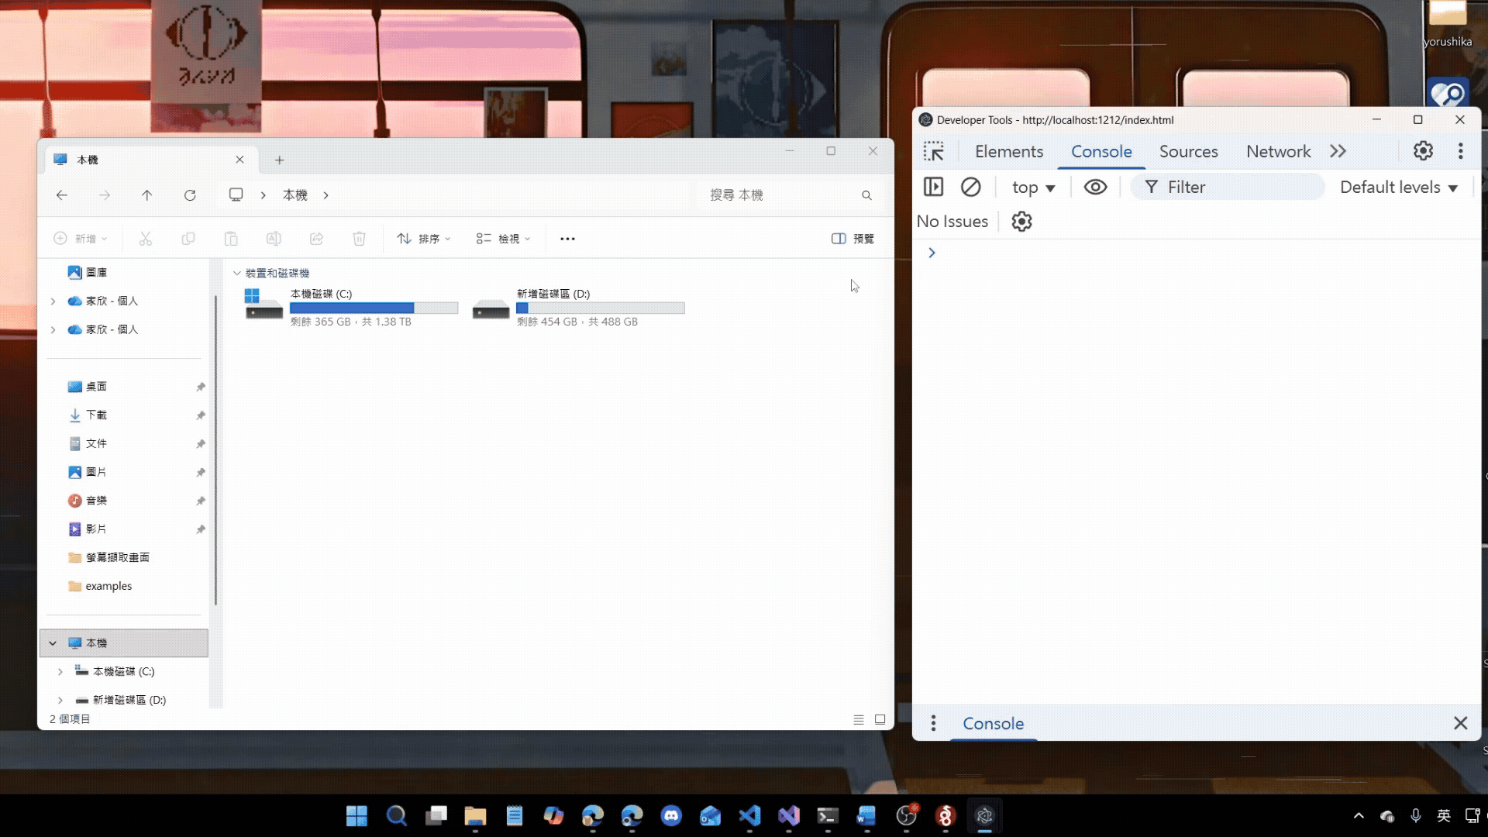Click the DevTools three-dot customize menu

[1460, 151]
